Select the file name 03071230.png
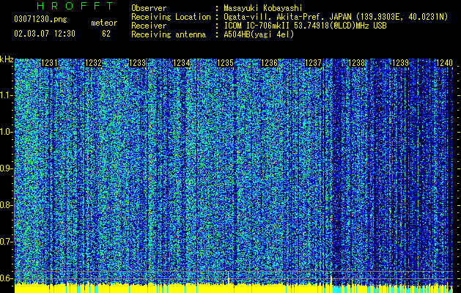 pyautogui.click(x=40, y=19)
